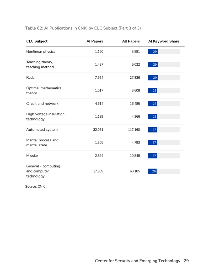Click the 68,105 all papers value
The width and height of the screenshot is (214, 276).
tap(135, 171)
